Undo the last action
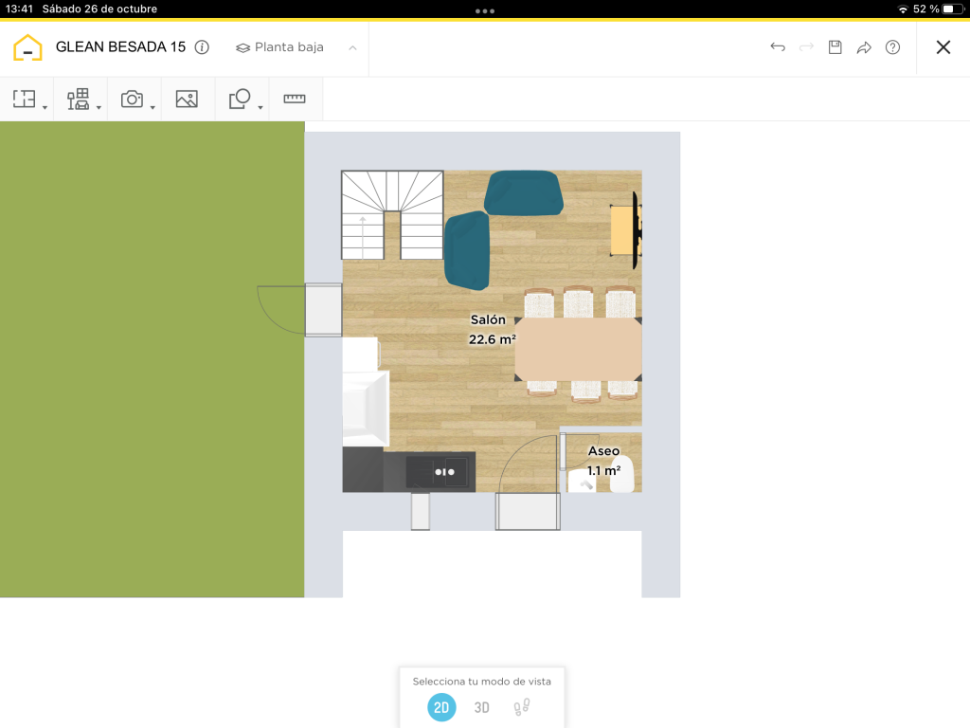 [x=778, y=47]
